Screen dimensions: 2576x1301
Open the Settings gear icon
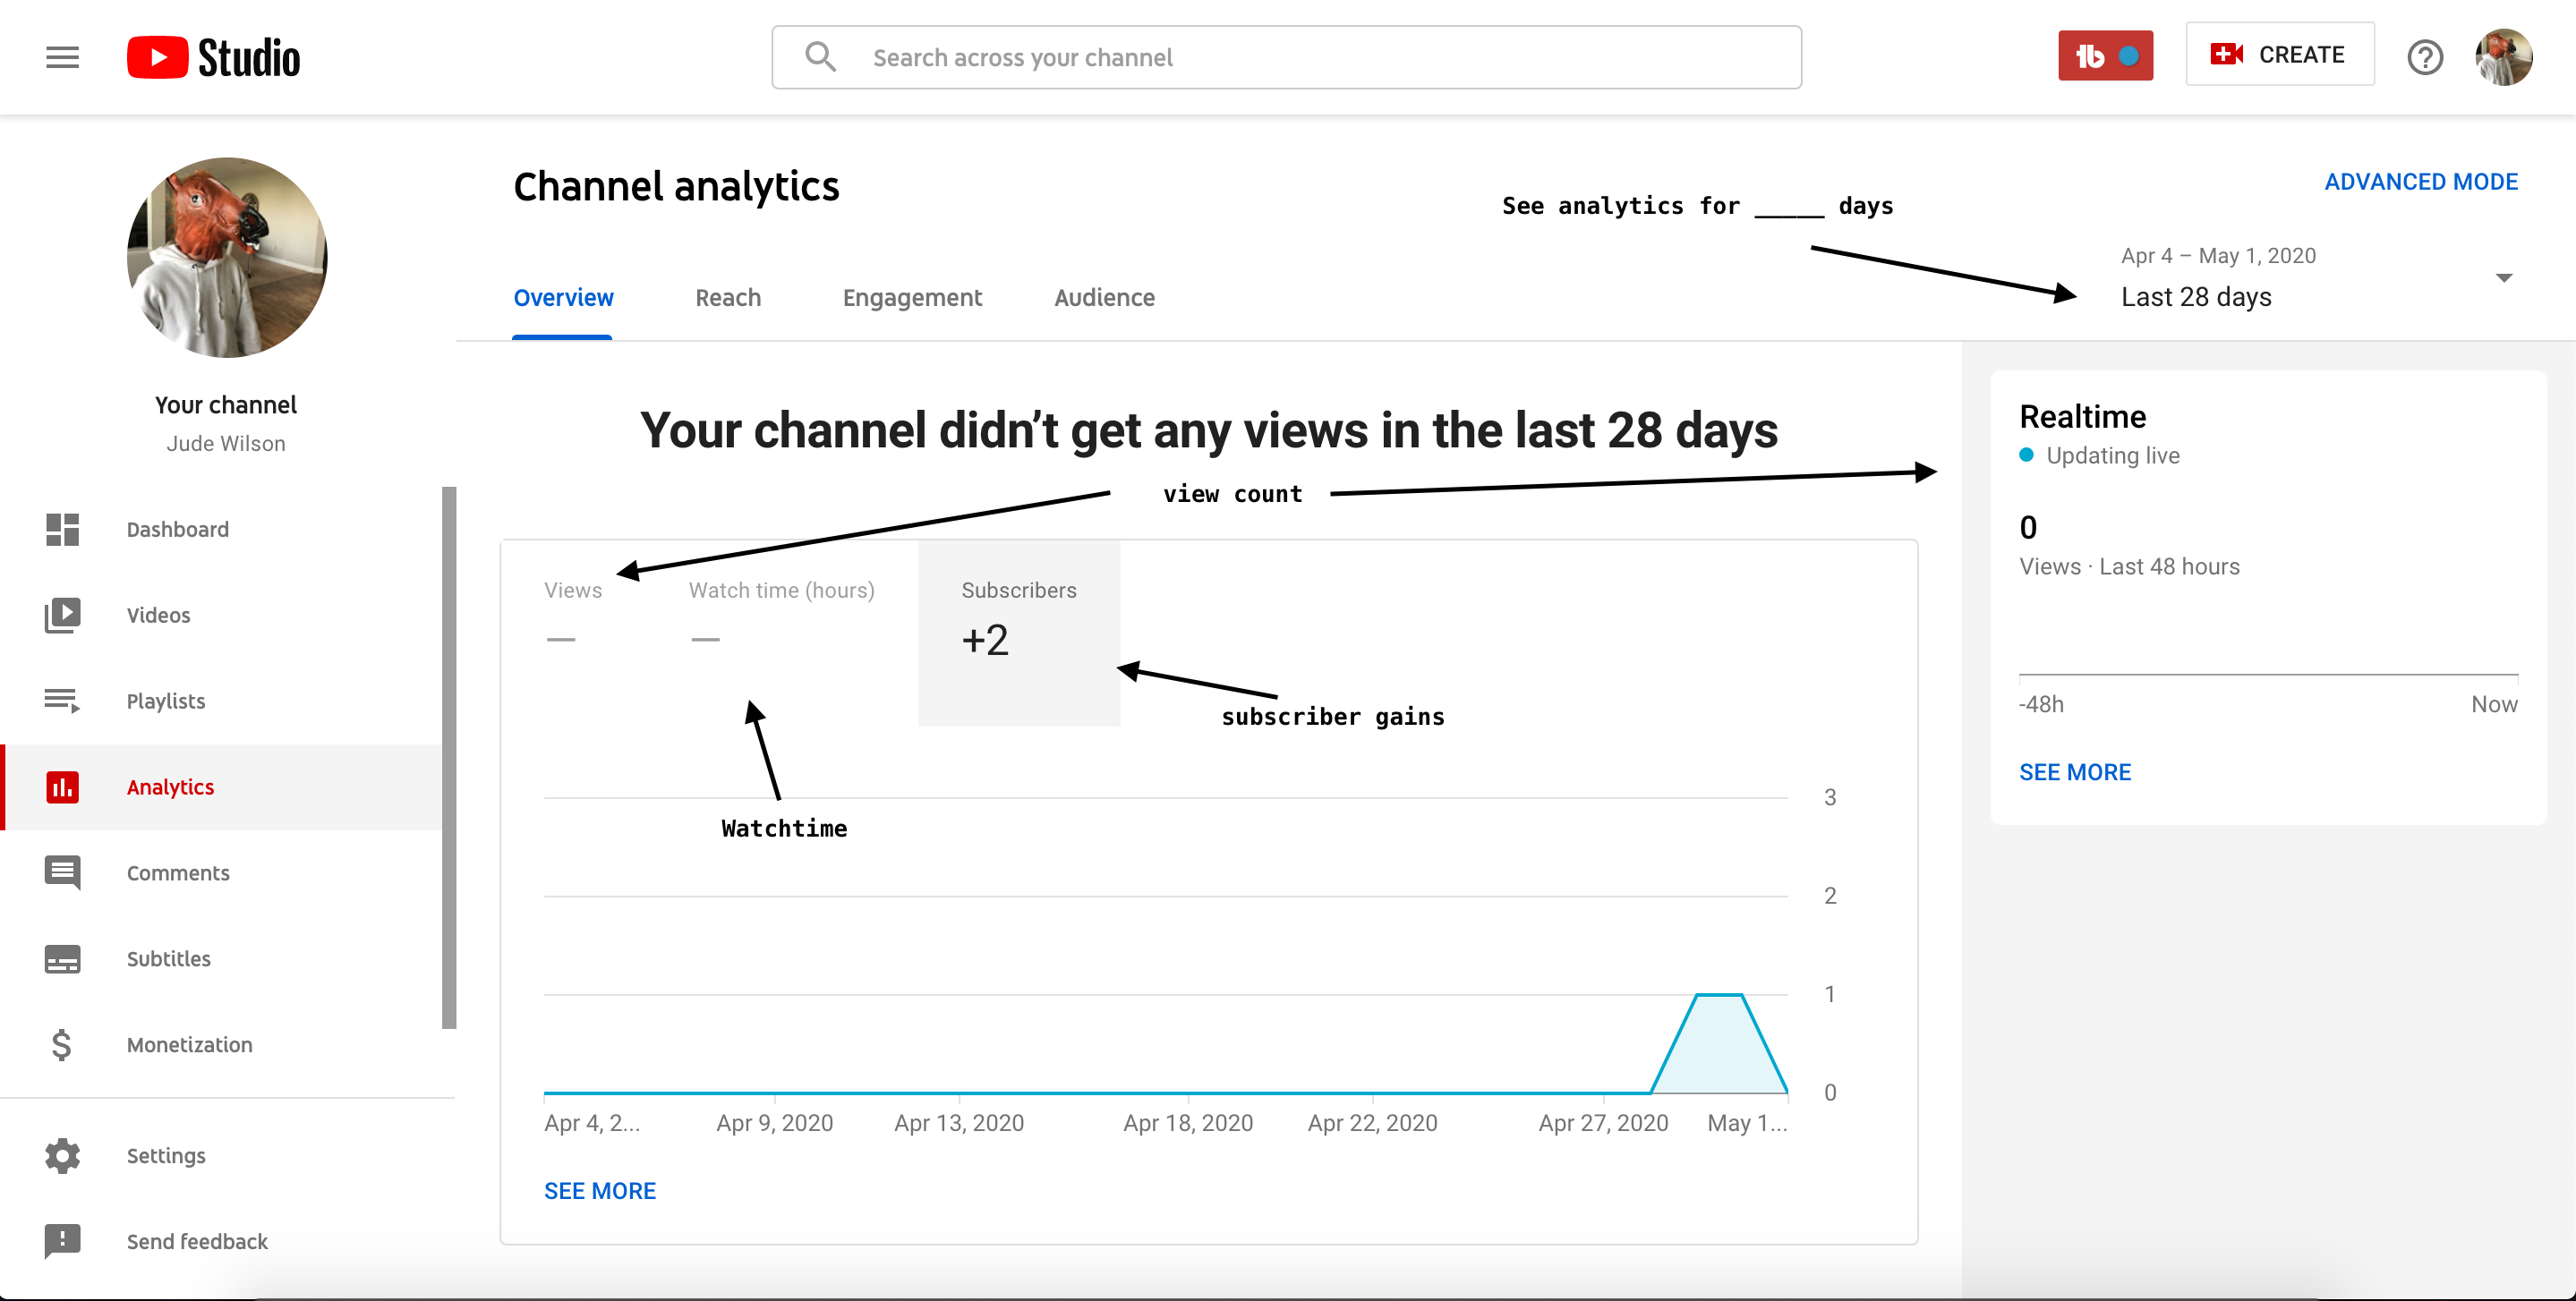[62, 1155]
